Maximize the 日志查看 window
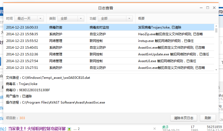Image resolution: width=223 pixels, height=131 pixels. [208, 8]
